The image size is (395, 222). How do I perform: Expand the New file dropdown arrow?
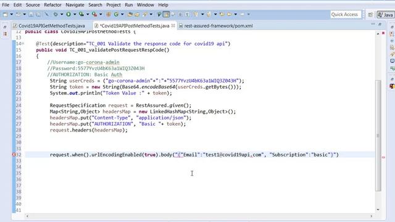11,14
